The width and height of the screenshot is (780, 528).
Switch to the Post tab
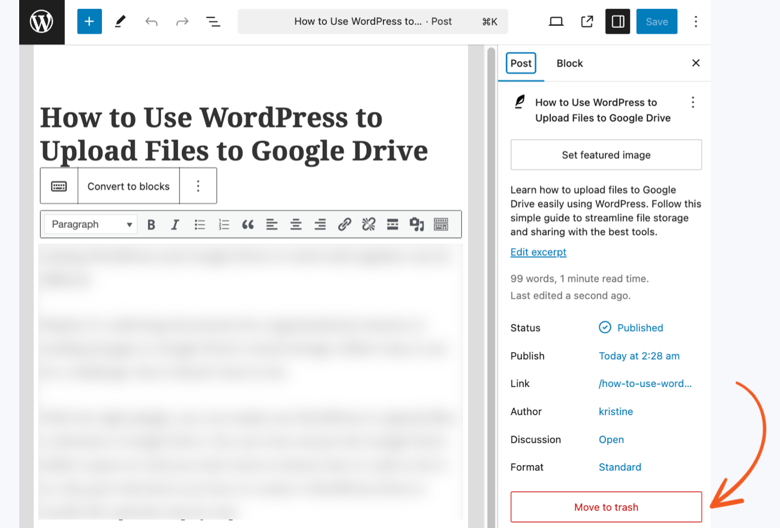pyautogui.click(x=521, y=63)
